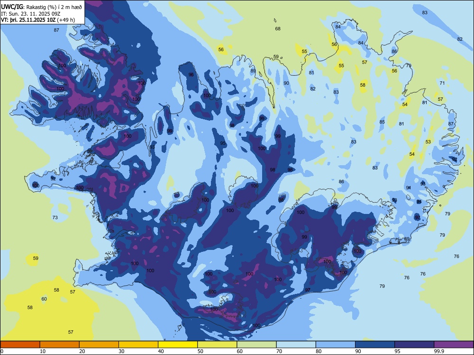Image resolution: width=474 pixels, height=355 pixels.
Task: Click the '85' humidity value on the map
Action: pos(382,122)
